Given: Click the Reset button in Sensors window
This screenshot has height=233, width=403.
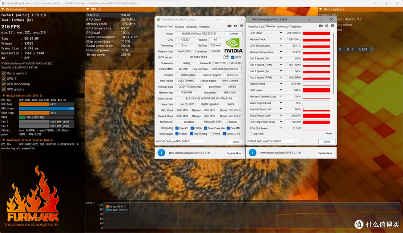Looking at the screenshot, I should pyautogui.click(x=329, y=134).
